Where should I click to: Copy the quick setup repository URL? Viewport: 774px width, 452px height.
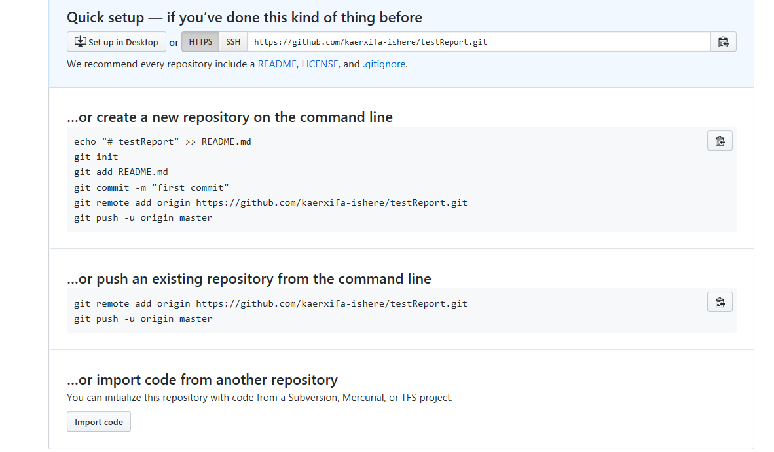tap(723, 42)
